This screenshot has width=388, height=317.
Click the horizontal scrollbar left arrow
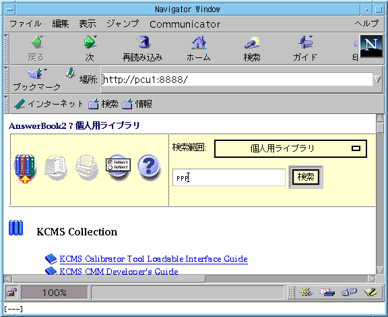(x=7, y=279)
